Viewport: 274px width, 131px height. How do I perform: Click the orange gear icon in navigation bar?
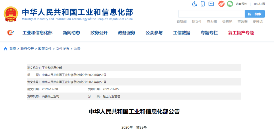(11, 33)
